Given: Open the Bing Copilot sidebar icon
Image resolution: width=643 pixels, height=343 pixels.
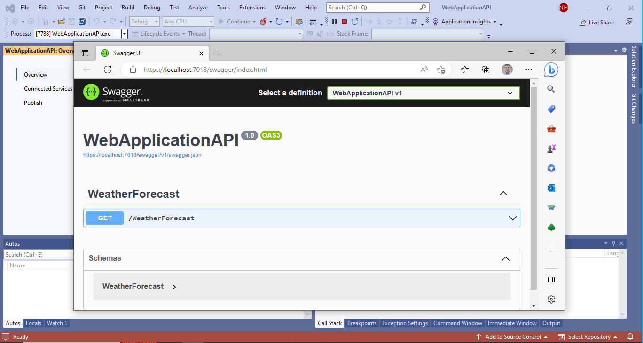Looking at the screenshot, I should [551, 70].
